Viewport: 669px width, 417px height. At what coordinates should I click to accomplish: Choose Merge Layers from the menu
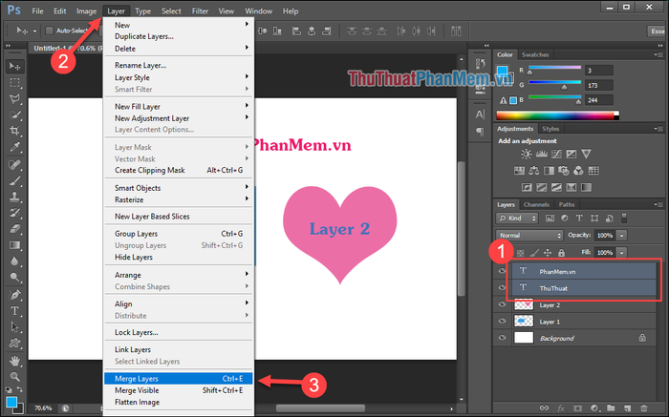pos(179,378)
